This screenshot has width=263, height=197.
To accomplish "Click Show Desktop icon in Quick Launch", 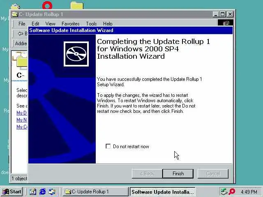I will [33, 192].
